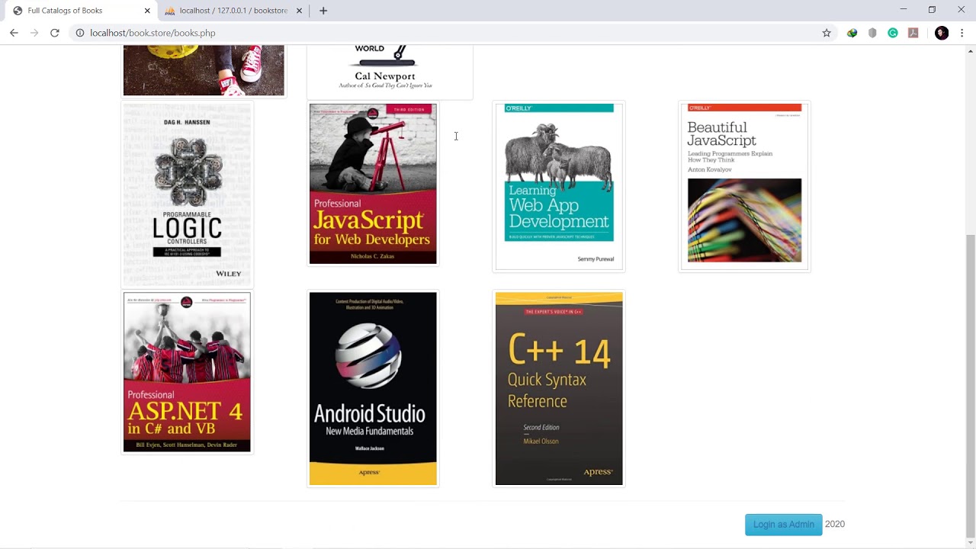This screenshot has height=549, width=976.
Task: Bookmark this page with the star icon
Action: coord(827,33)
